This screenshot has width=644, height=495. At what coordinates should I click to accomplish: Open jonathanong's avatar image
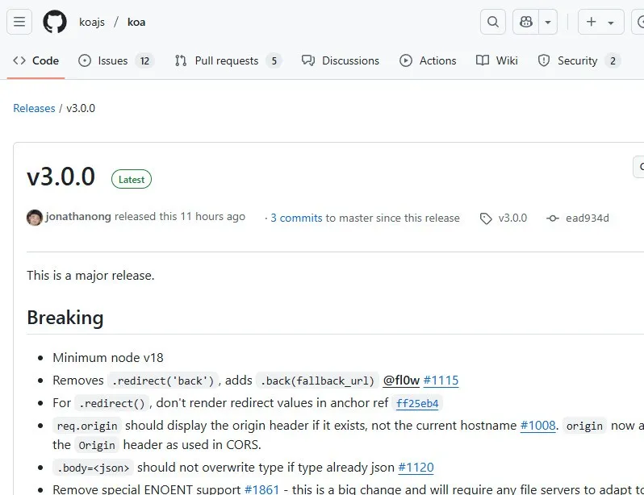click(35, 218)
